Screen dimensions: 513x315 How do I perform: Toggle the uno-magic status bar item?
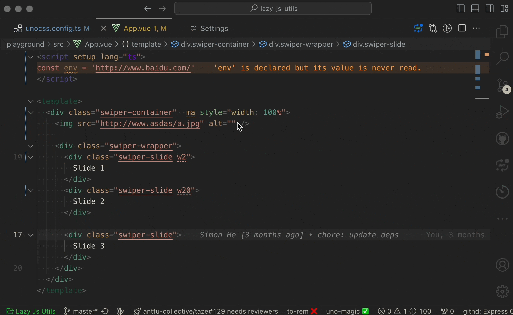347,311
